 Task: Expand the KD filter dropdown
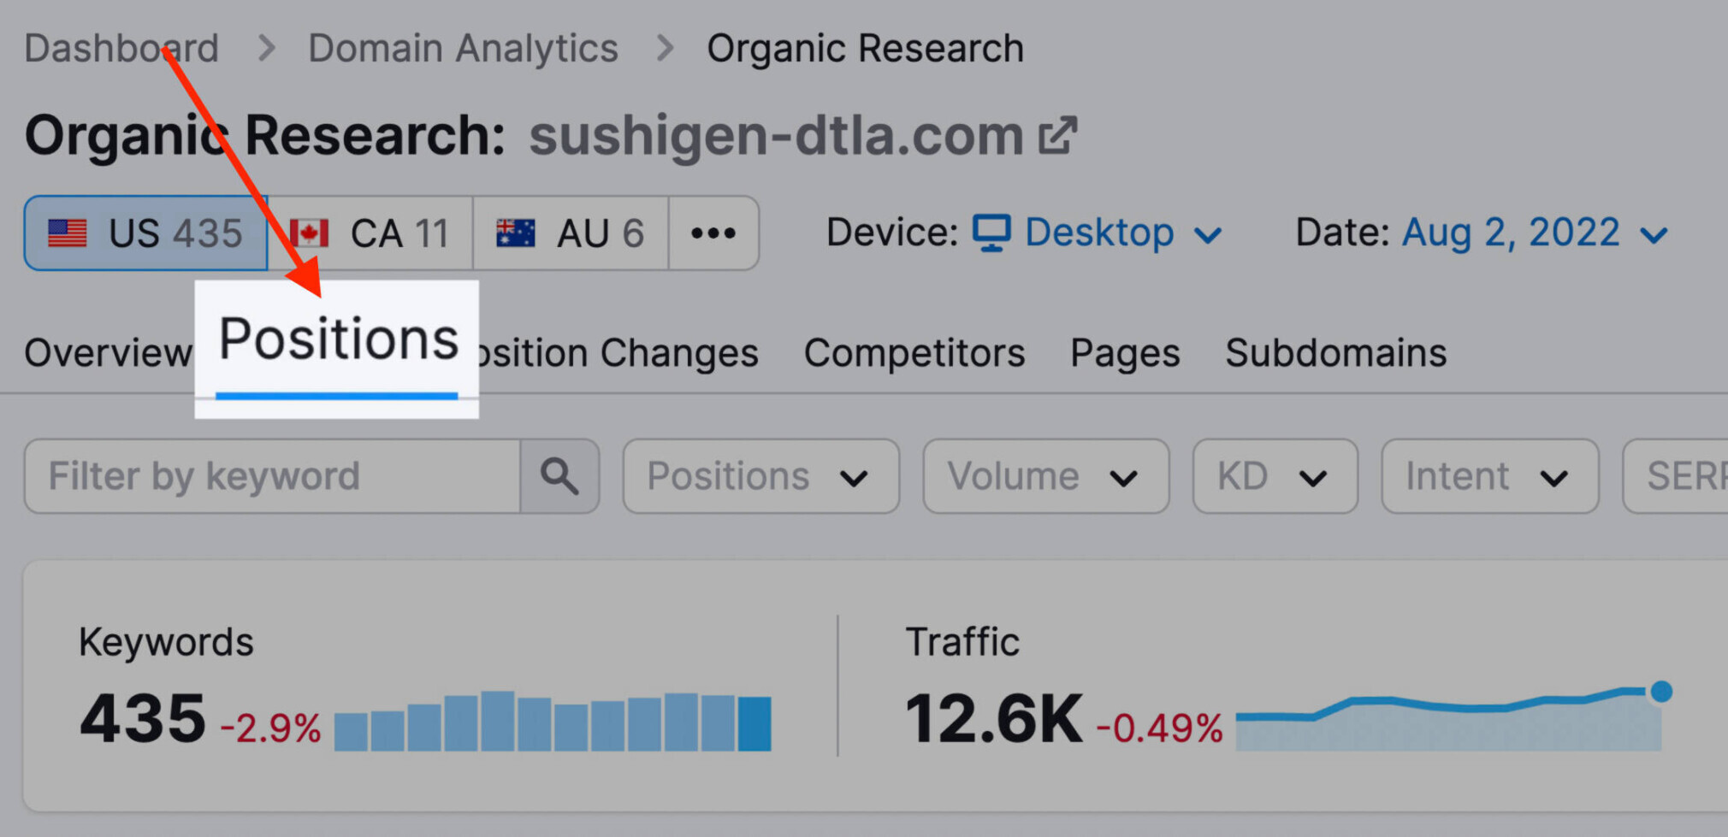(x=1275, y=476)
